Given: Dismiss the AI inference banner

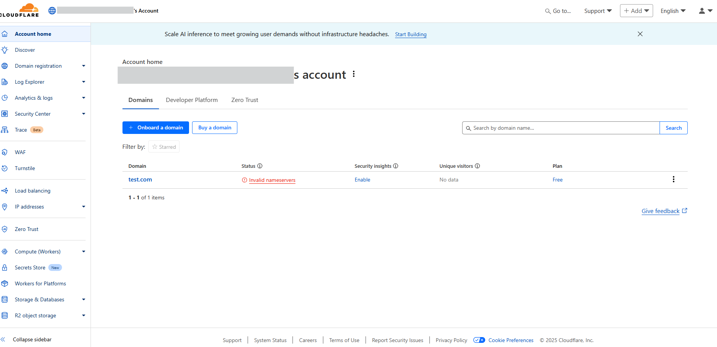Looking at the screenshot, I should click(x=640, y=34).
